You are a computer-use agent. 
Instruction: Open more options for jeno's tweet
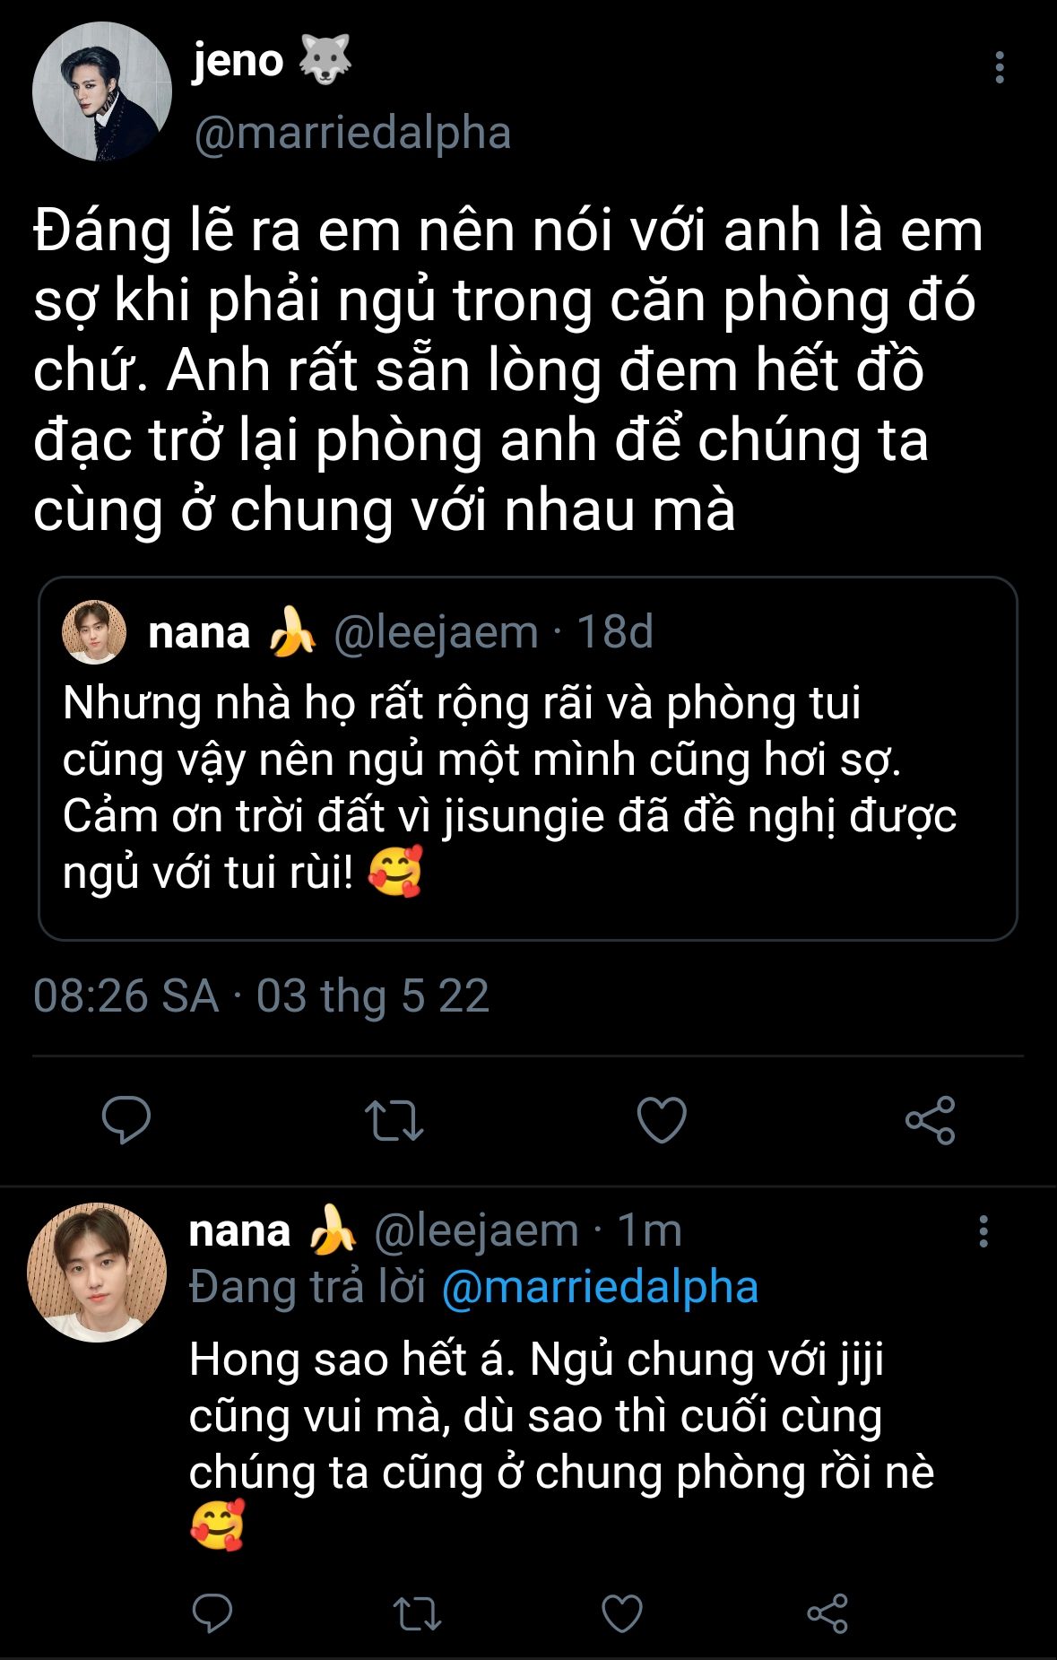(999, 68)
